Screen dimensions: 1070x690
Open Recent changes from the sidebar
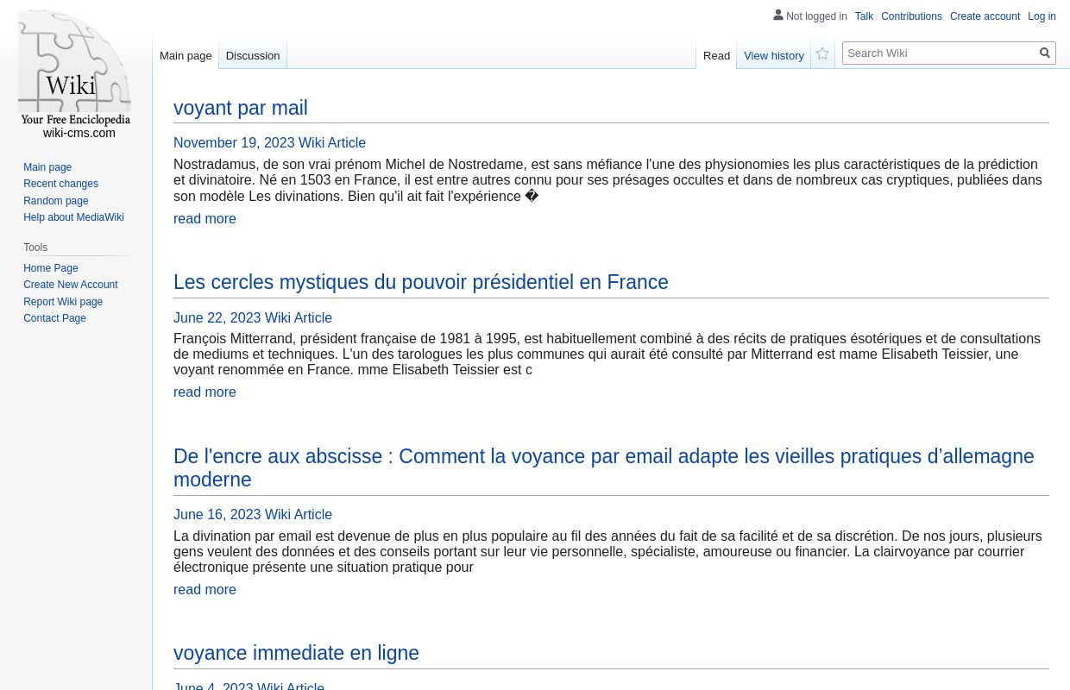60,184
